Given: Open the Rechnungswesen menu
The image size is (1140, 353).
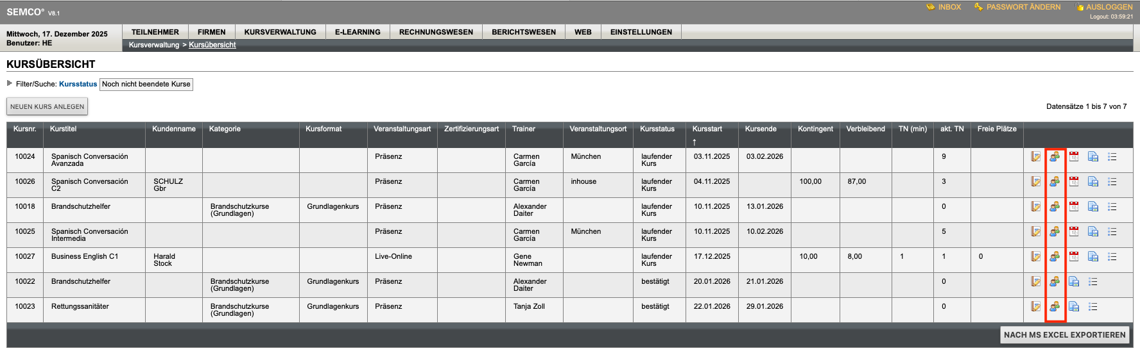Looking at the screenshot, I should pyautogui.click(x=436, y=32).
